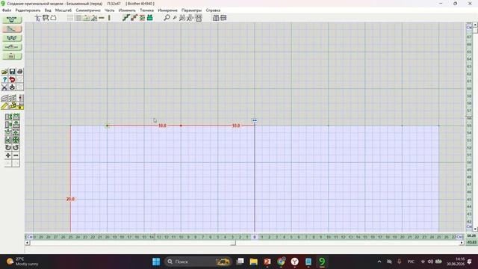Click the left '10.0' measurement label

click(162, 126)
